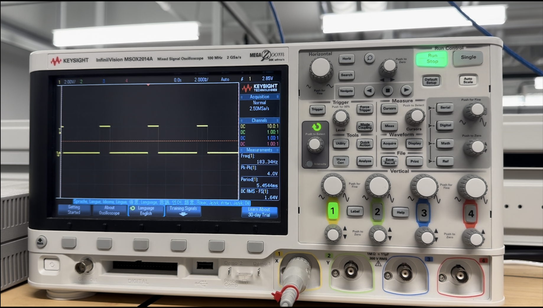Click the Analyze button
543x308 pixels.
tap(365, 161)
